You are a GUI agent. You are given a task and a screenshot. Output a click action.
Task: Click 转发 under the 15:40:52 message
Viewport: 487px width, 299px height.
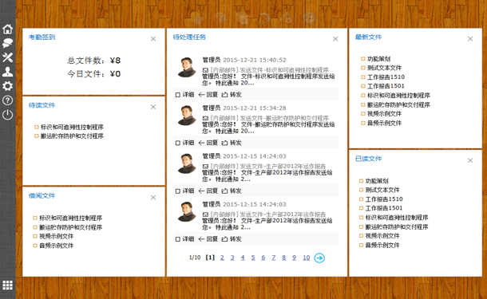232,95
